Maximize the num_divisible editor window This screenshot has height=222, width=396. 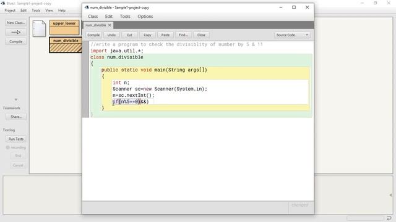294,7
